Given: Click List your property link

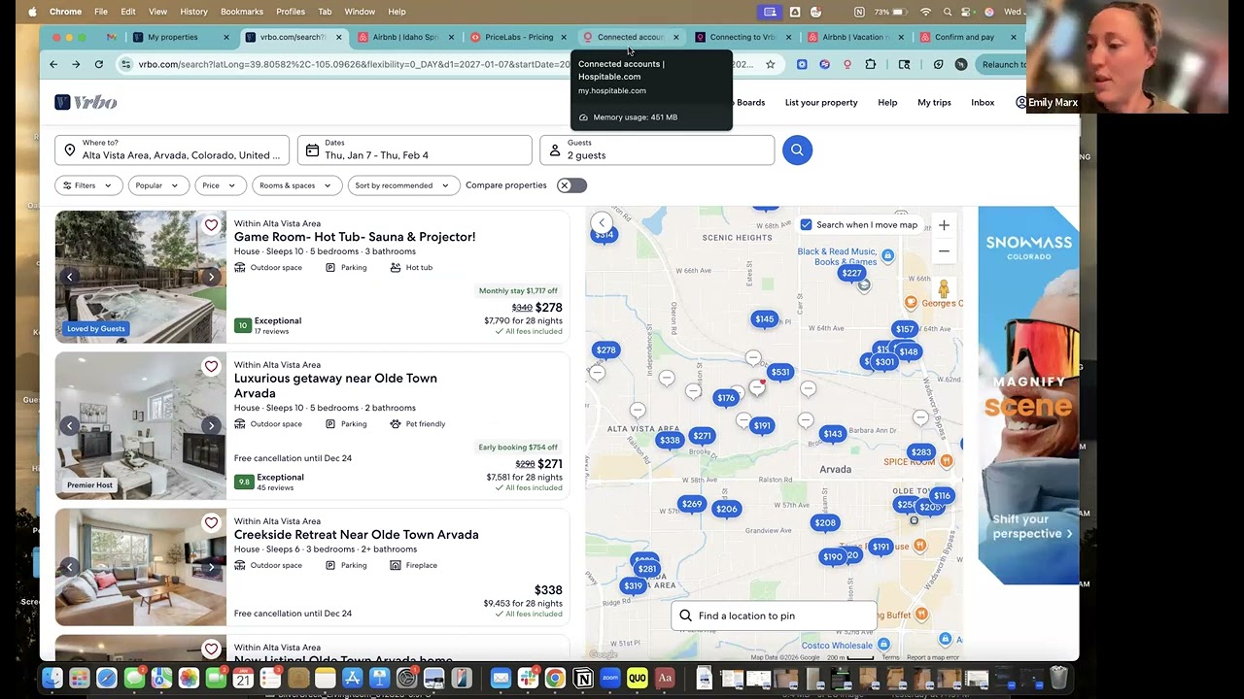Looking at the screenshot, I should point(821,103).
